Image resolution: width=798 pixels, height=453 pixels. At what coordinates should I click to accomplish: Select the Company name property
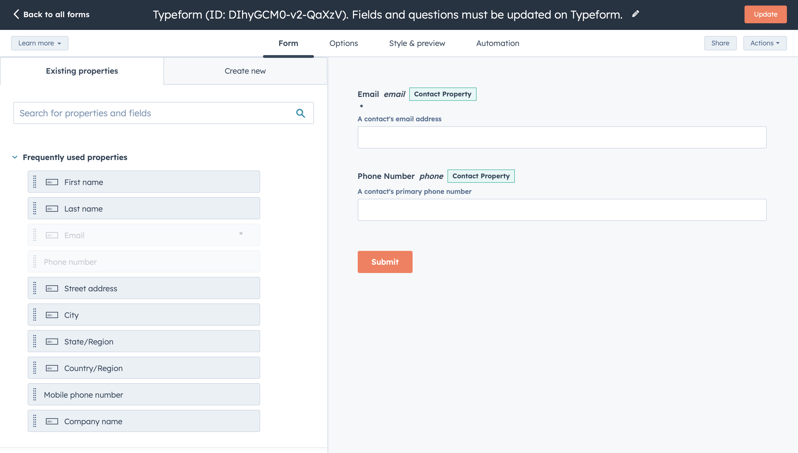click(x=144, y=421)
